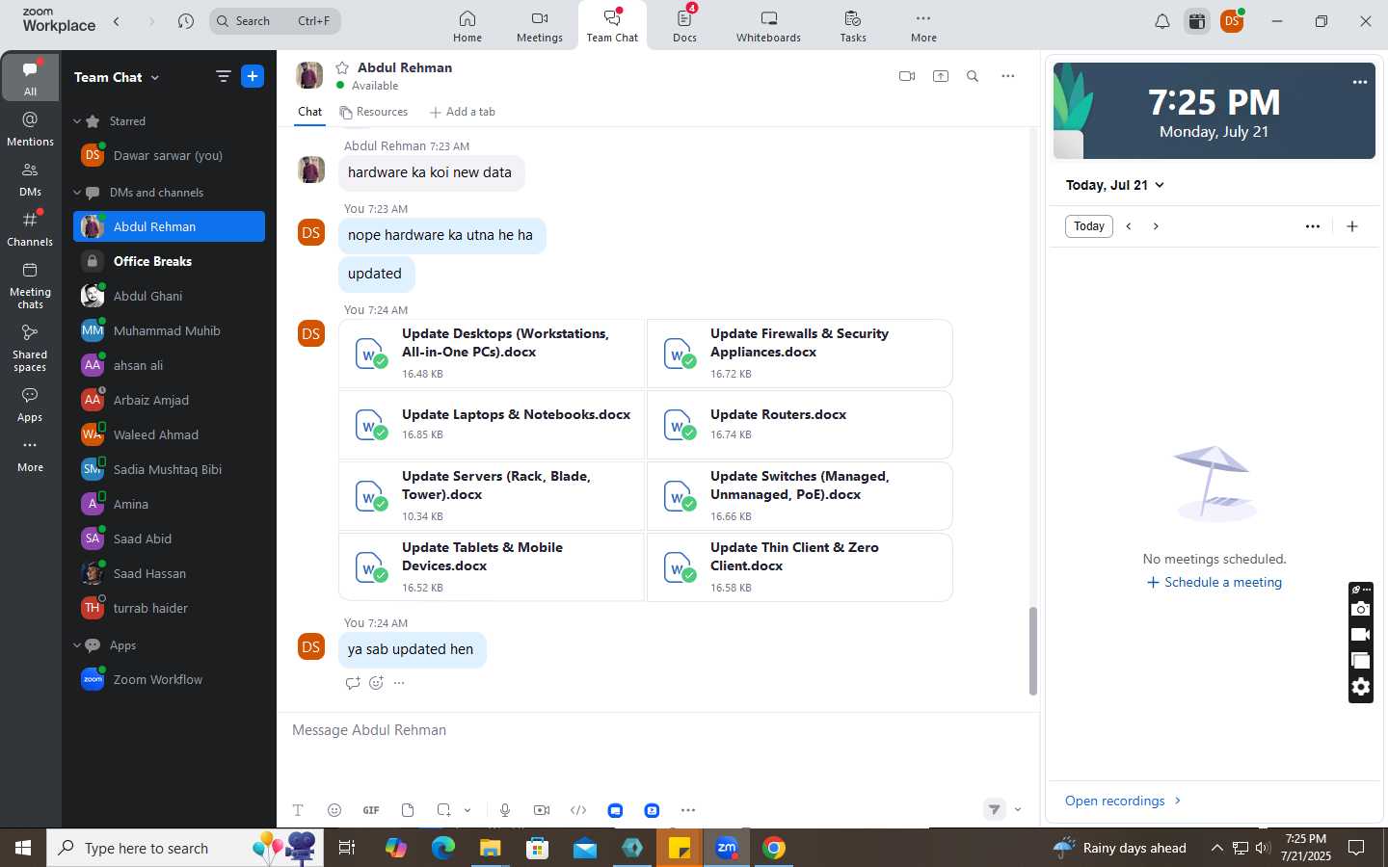Click the chat filter icon
The image size is (1388, 867).
click(x=223, y=76)
